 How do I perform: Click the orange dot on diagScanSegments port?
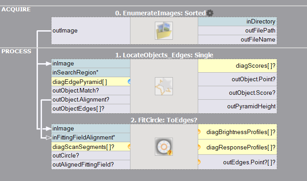pyautogui.click(x=129, y=147)
